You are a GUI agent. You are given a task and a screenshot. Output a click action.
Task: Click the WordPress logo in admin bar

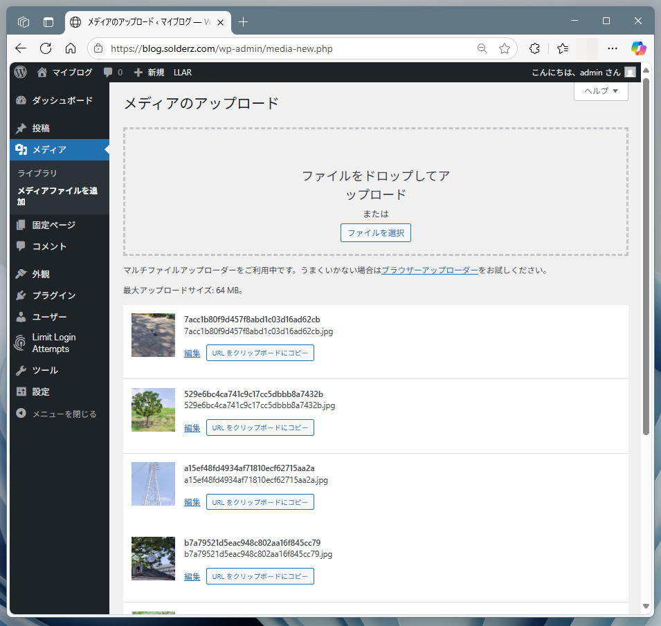pyautogui.click(x=20, y=72)
